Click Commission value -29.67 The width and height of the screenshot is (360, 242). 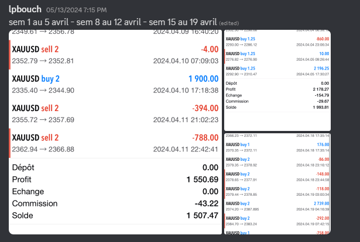pyautogui.click(x=323, y=101)
